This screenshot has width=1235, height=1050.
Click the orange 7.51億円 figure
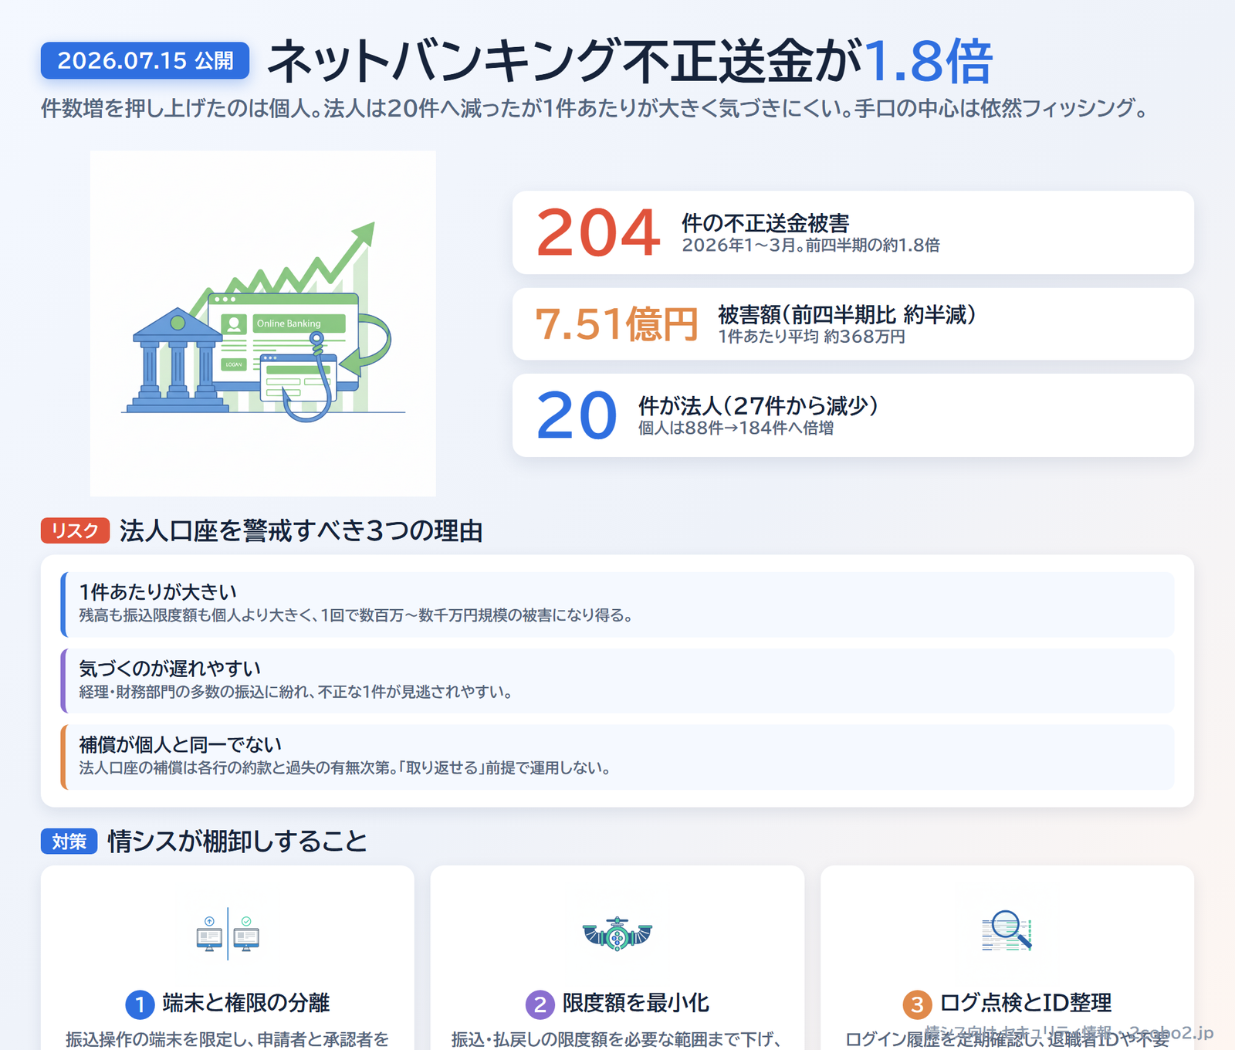[616, 324]
